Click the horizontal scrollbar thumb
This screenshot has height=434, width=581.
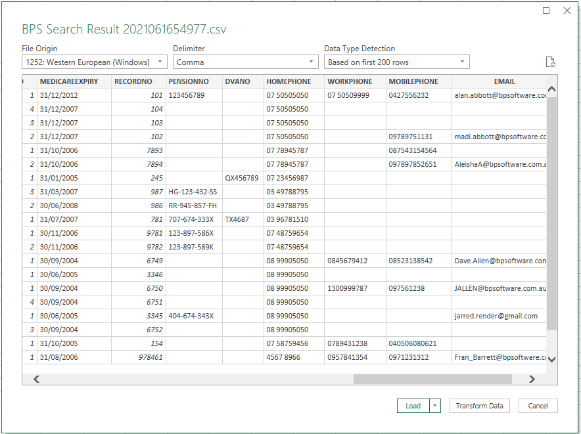point(432,379)
